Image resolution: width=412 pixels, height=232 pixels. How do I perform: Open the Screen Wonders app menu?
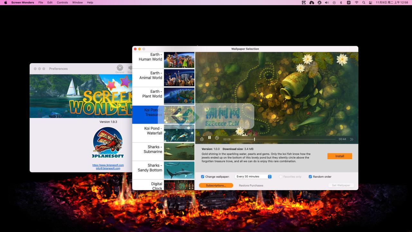23,2
